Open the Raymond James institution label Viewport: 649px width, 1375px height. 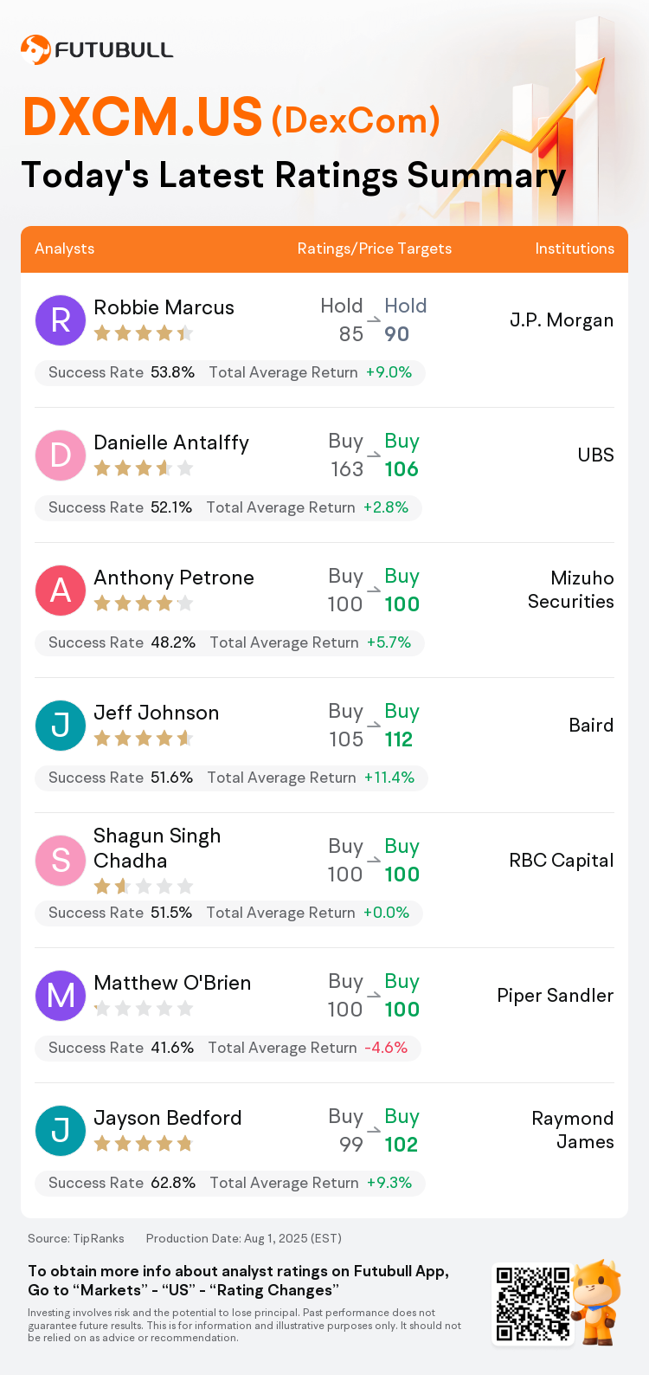pyautogui.click(x=573, y=1130)
